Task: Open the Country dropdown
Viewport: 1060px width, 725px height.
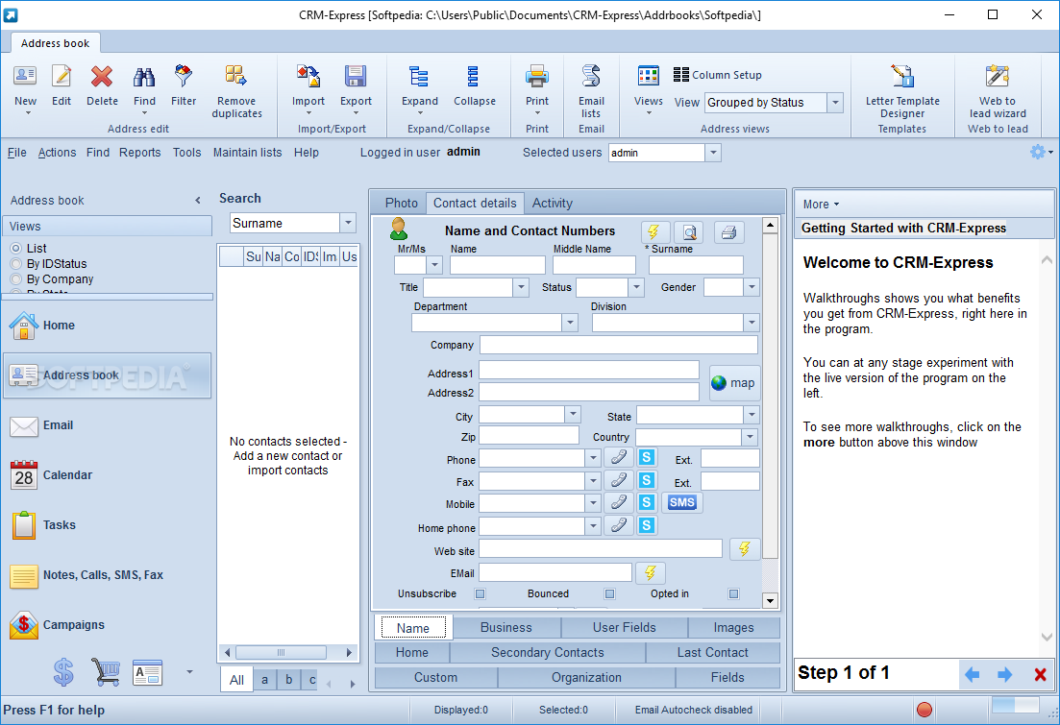Action: 749,437
